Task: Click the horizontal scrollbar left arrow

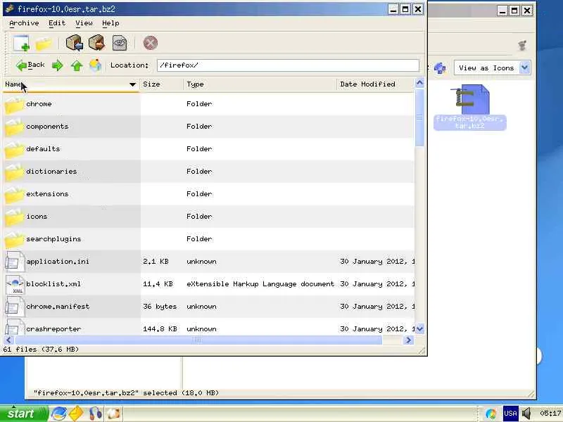Action: [x=9, y=340]
